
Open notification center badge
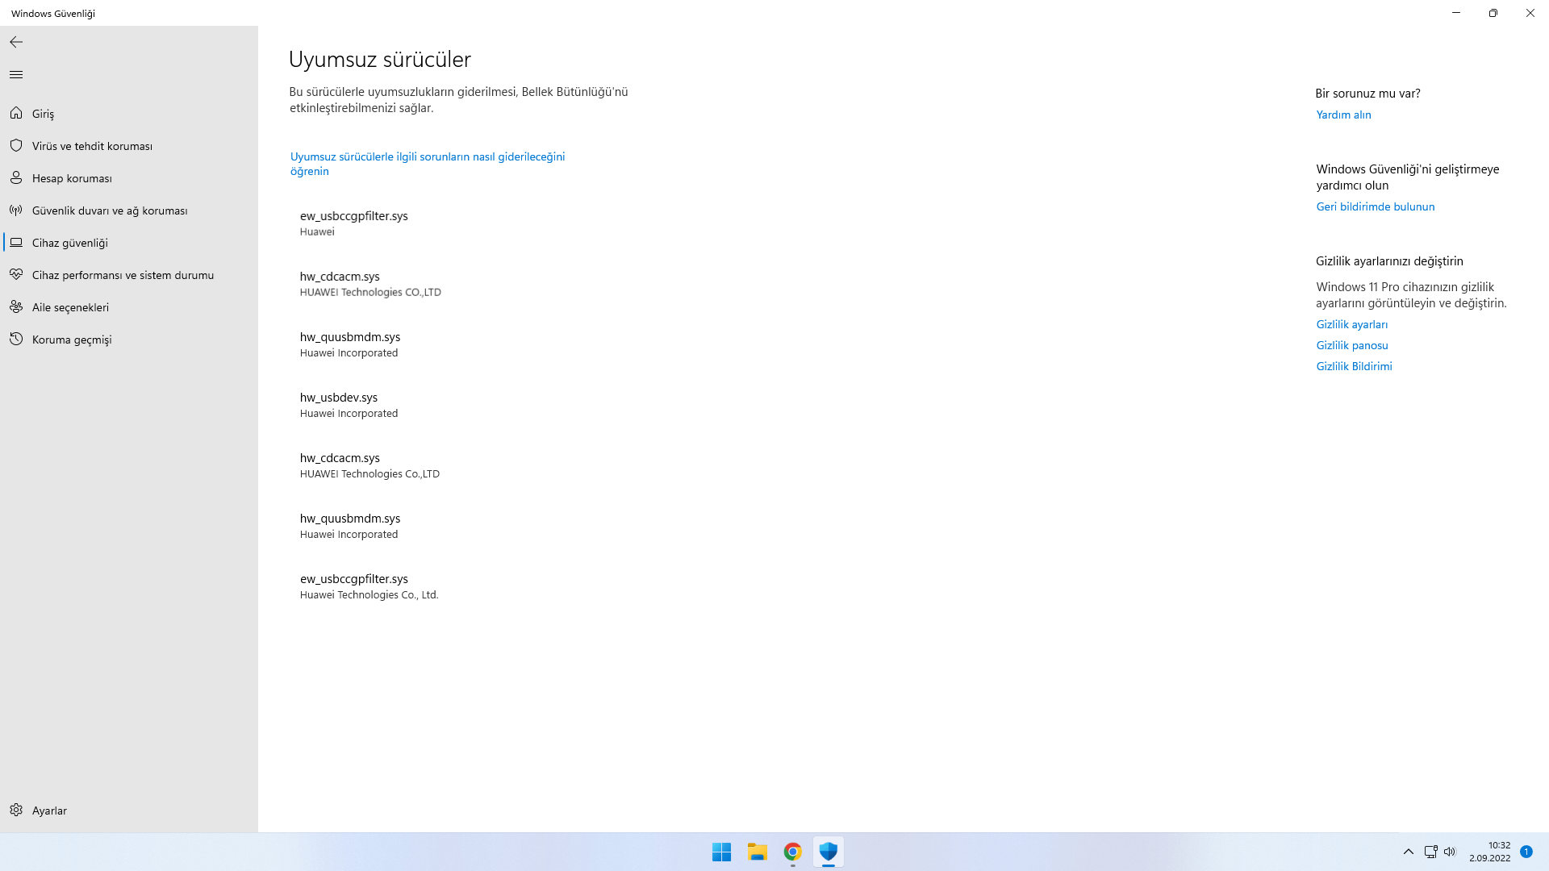click(x=1526, y=852)
